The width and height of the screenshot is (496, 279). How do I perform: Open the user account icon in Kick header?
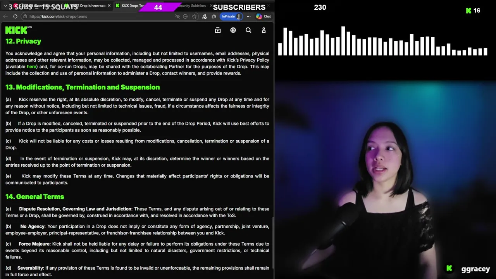point(263,30)
